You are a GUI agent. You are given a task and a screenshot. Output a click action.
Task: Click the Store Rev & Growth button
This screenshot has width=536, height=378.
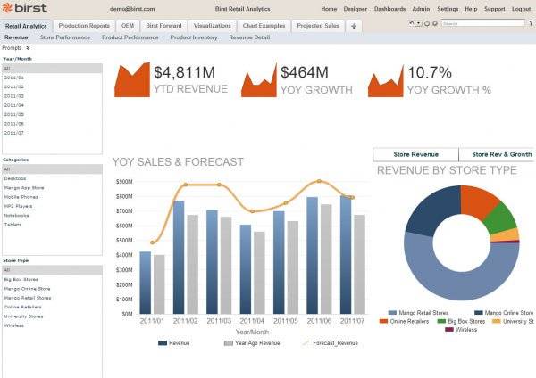pyautogui.click(x=500, y=154)
